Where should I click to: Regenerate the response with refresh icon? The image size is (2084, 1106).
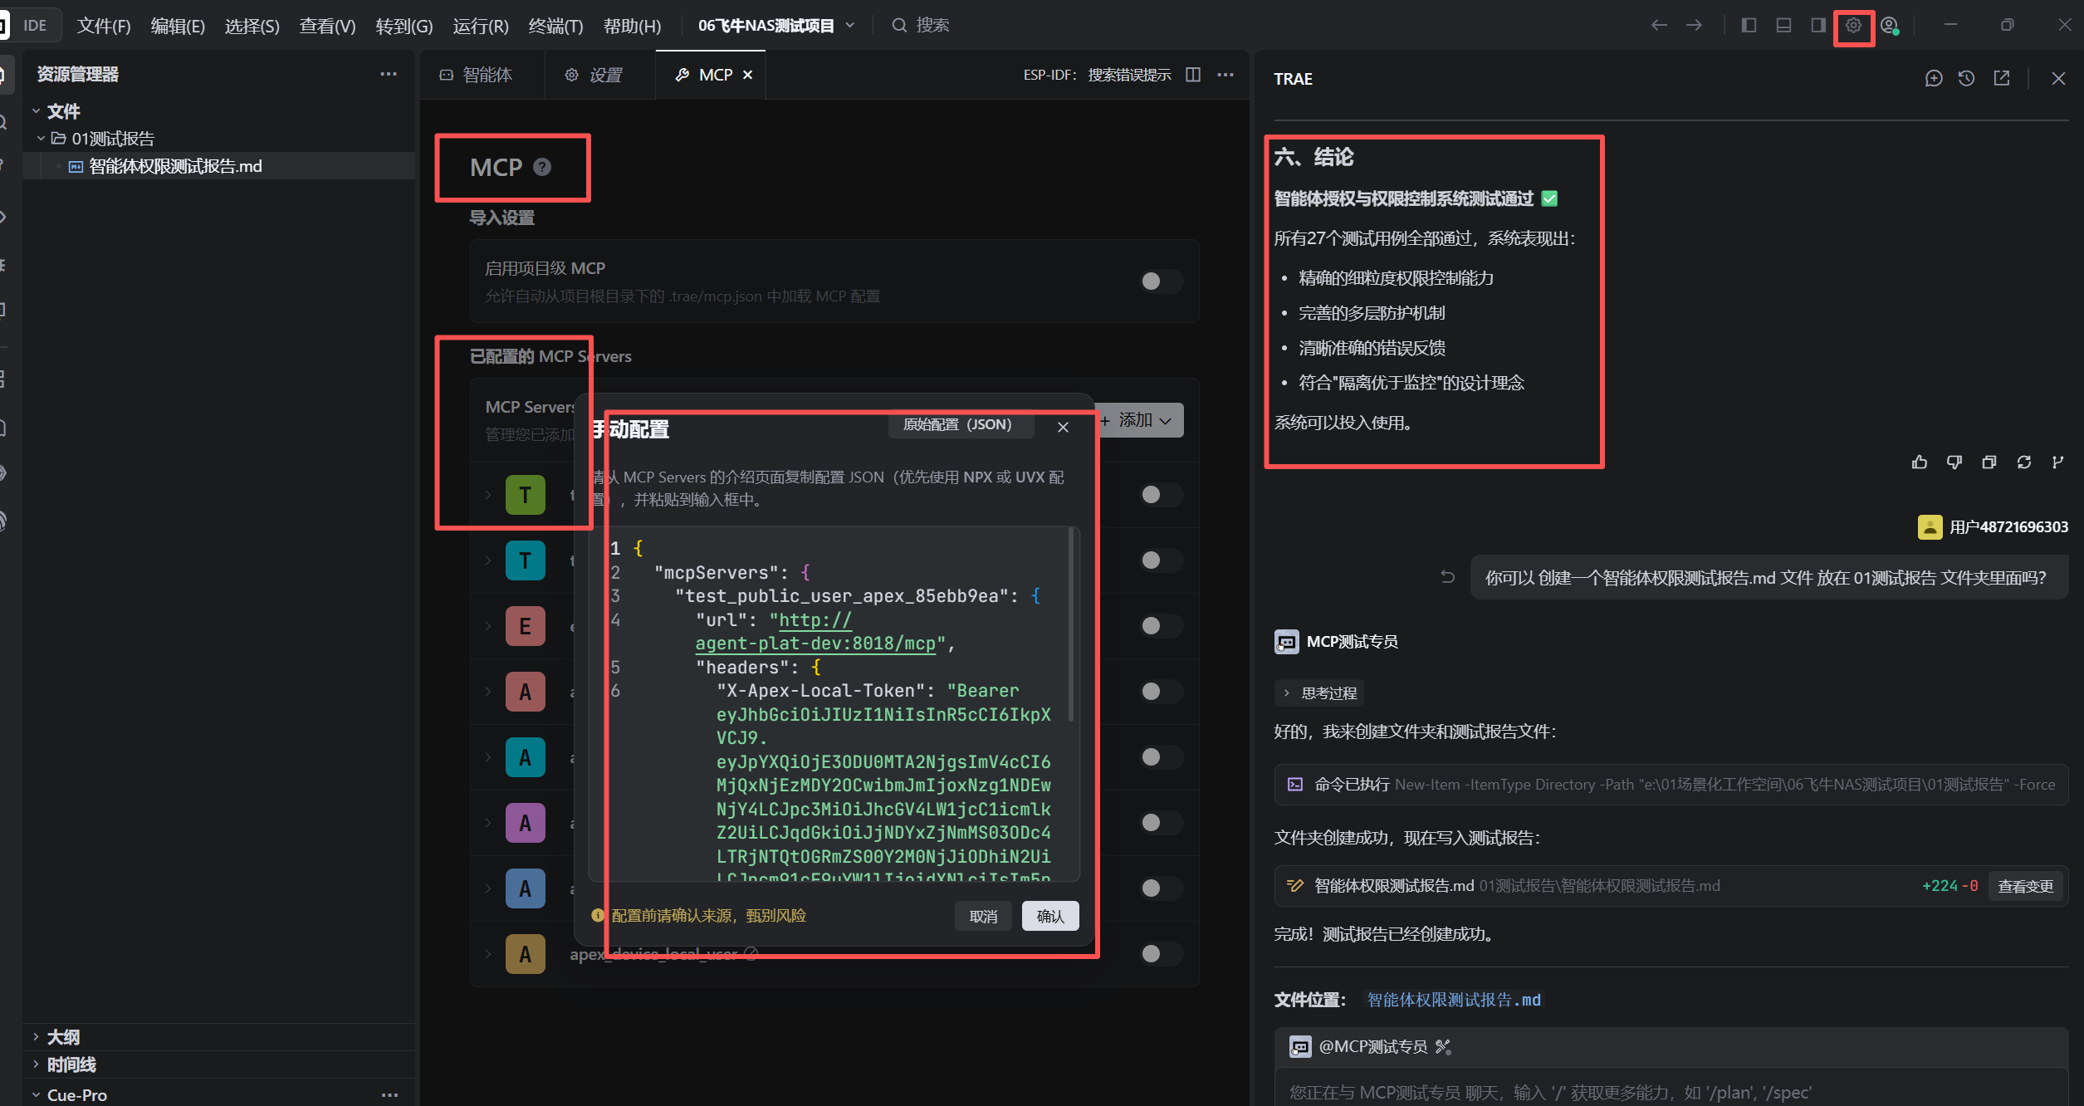click(x=2024, y=462)
